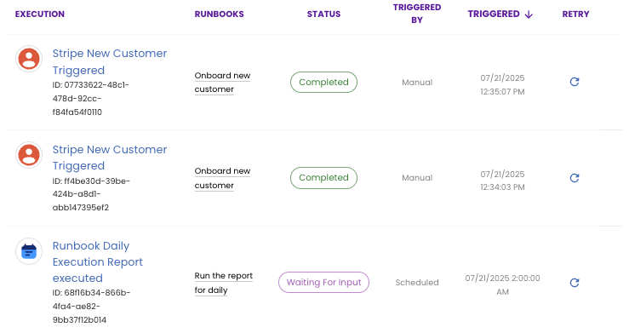Open Onboard new customer runbook in second row
The image size is (629, 333).
222,178
